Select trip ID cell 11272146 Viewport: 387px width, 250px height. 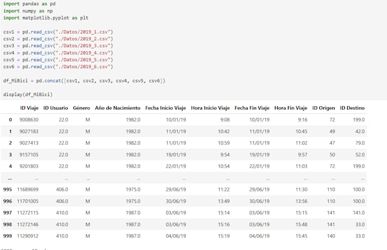(x=28, y=224)
